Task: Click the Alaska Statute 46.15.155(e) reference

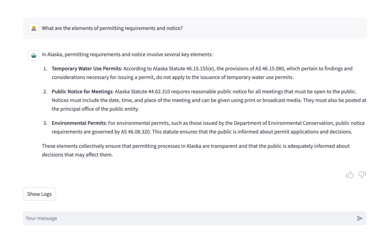Action: tap(180, 69)
